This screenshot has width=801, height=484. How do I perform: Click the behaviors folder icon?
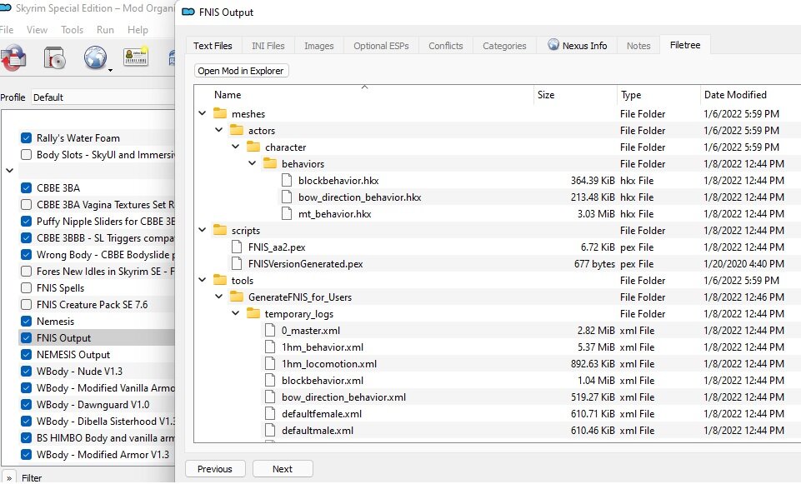[270, 163]
